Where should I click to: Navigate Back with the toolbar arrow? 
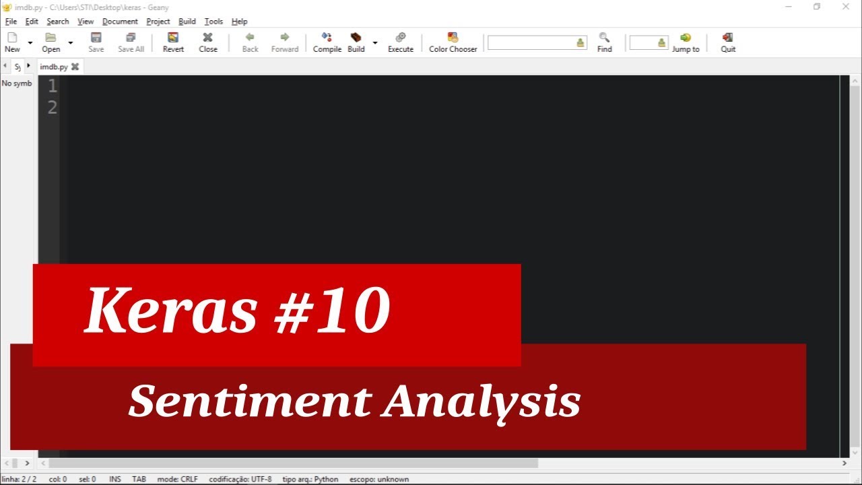click(250, 42)
